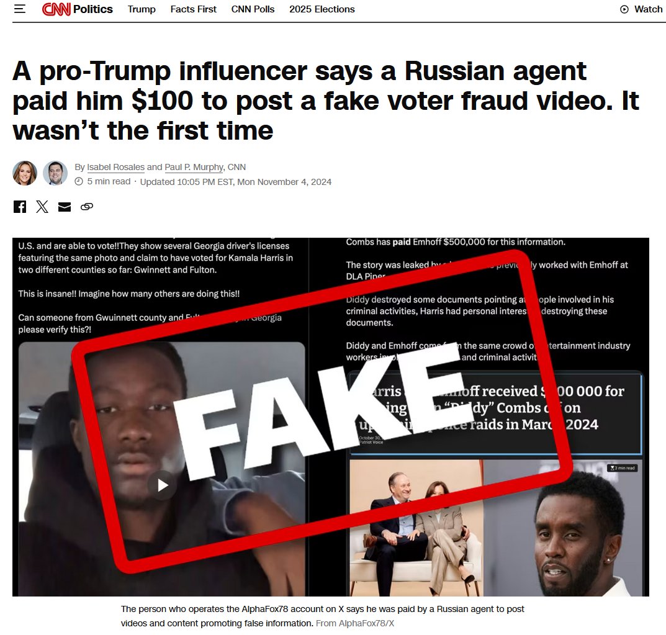This screenshot has height=635, width=666.
Task: Share article on X
Action: coord(42,207)
